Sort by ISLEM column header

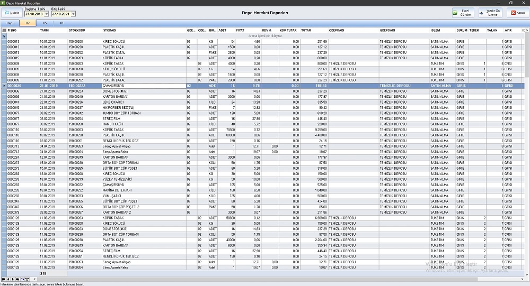[x=443, y=30]
